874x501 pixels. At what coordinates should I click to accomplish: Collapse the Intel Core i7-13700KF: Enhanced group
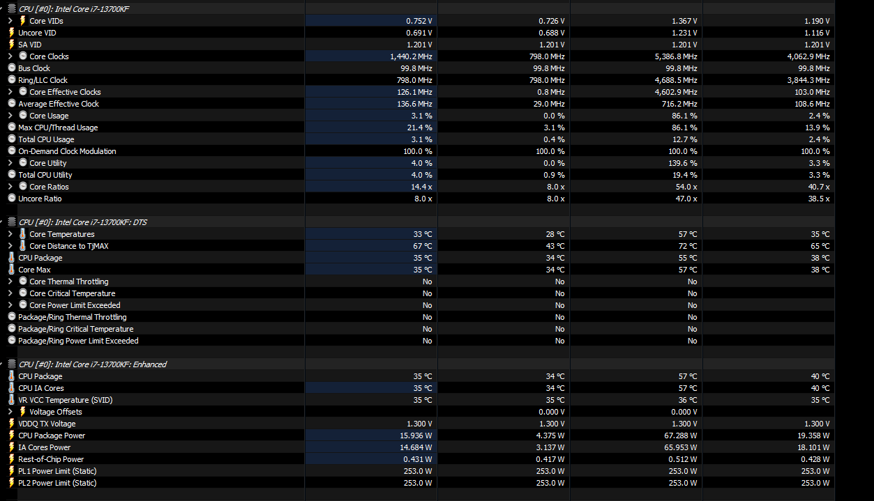coord(3,364)
